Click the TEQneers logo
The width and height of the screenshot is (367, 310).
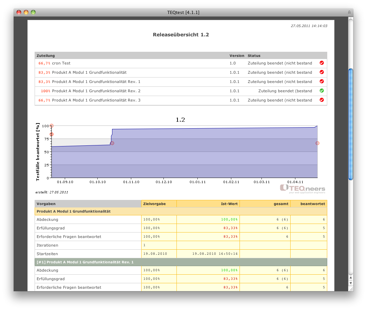click(x=303, y=189)
